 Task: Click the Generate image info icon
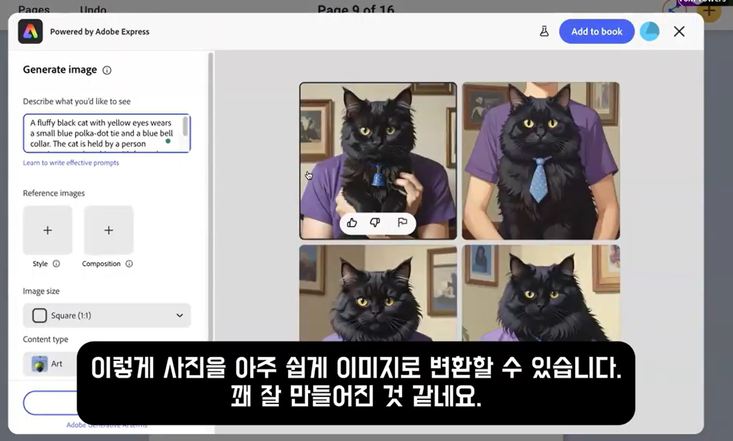coord(107,70)
